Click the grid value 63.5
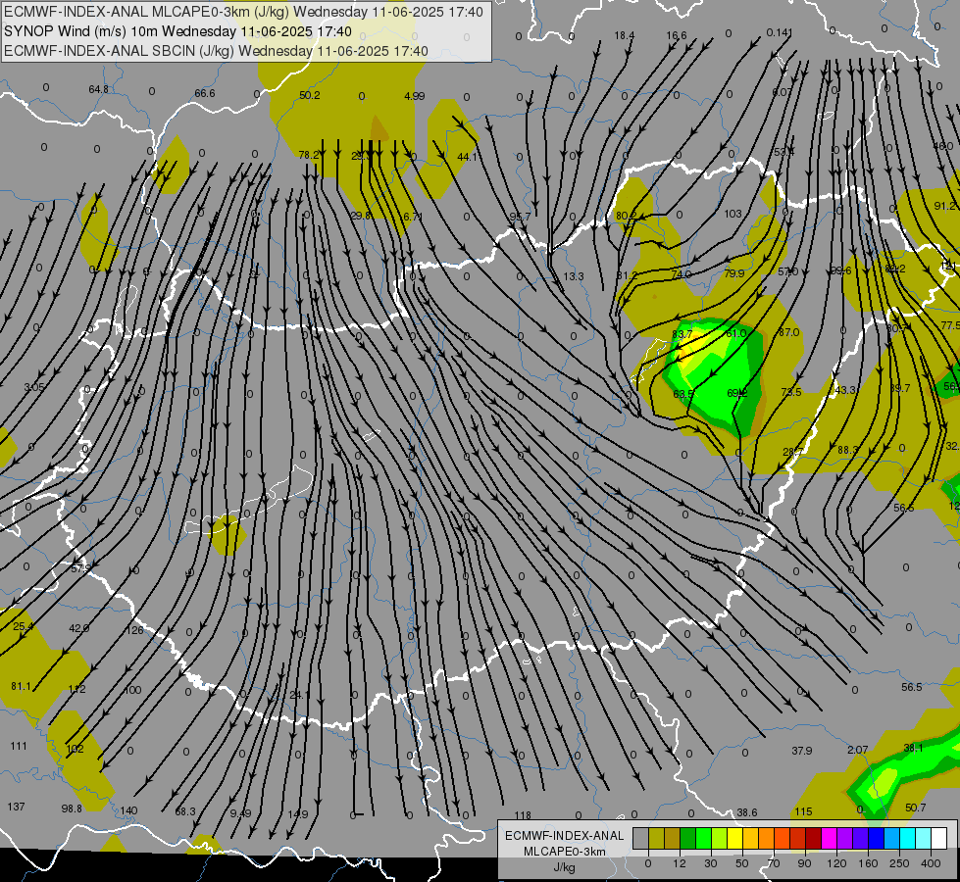Screen dimensions: 960x882 coord(683,394)
